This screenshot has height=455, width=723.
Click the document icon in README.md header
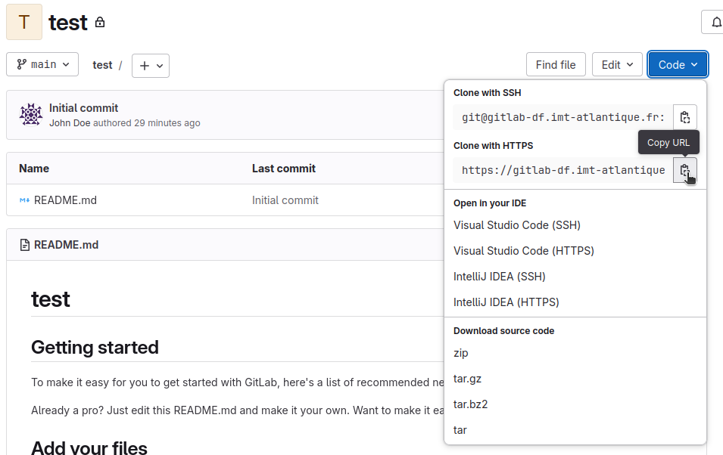[22, 244]
